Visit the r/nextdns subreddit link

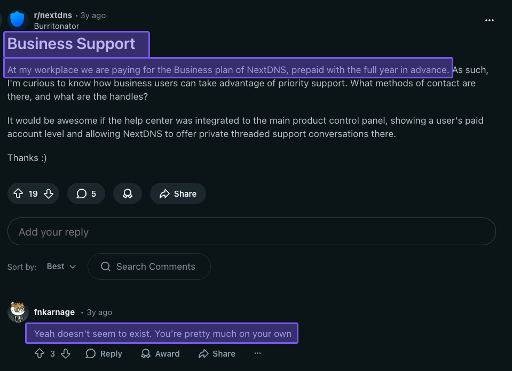point(53,15)
